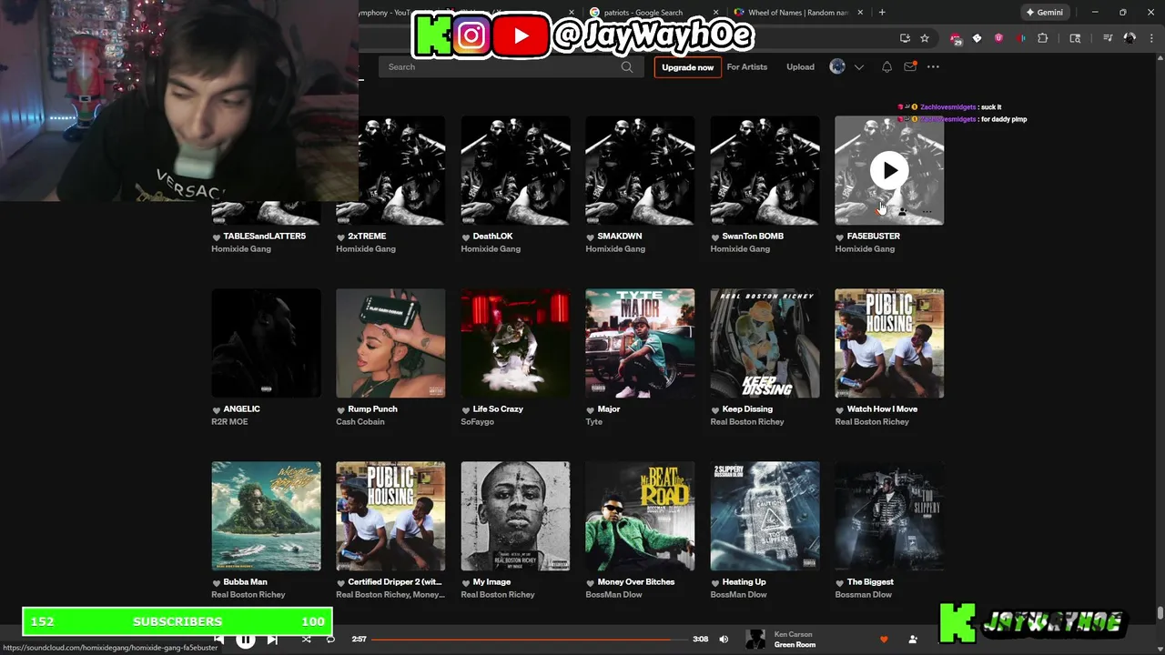Toggle repeat in the player

(x=330, y=640)
